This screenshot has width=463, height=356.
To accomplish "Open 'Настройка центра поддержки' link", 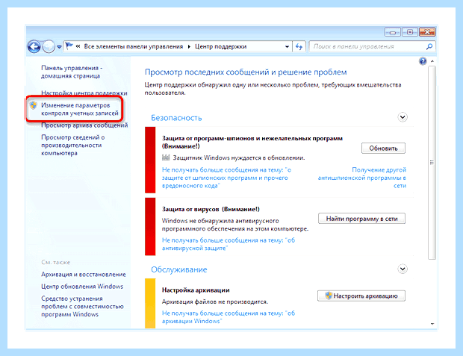I will (84, 93).
